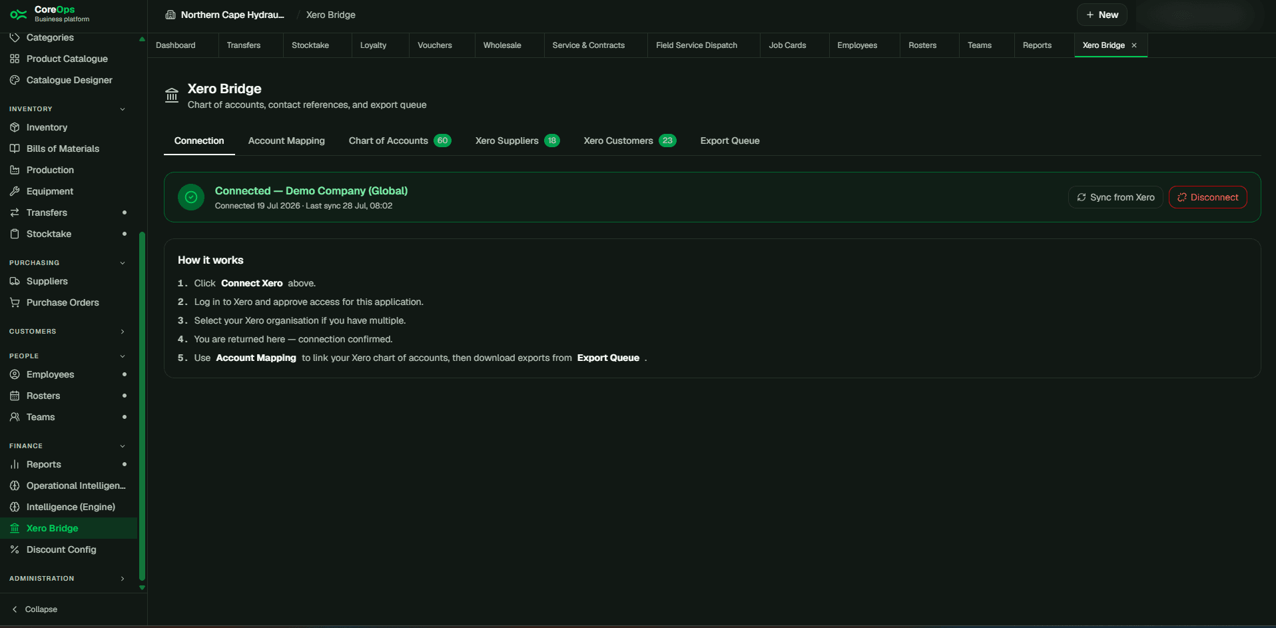Image resolution: width=1276 pixels, height=628 pixels.
Task: Click the Rosters calendar icon in sidebar
Action: pyautogui.click(x=15, y=396)
